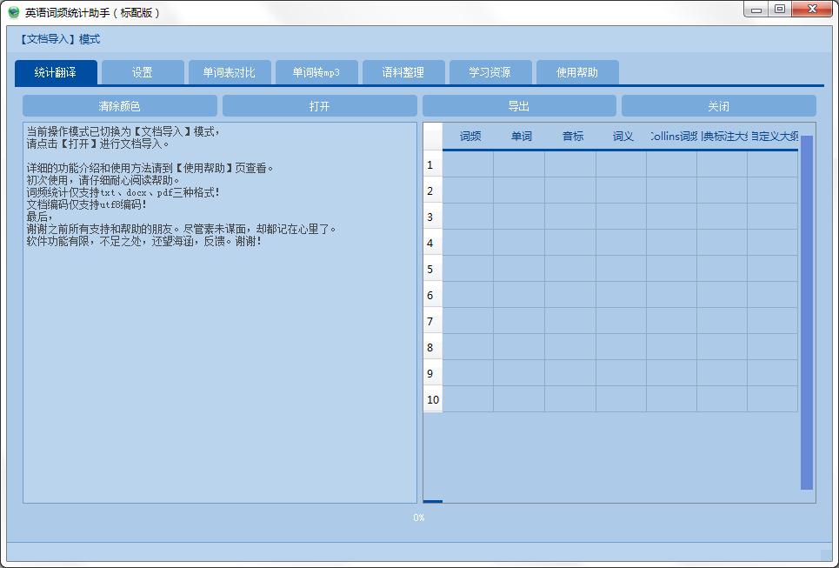Screen dimensions: 839x568
Task: Click 打开 to import a document
Action: pos(319,106)
